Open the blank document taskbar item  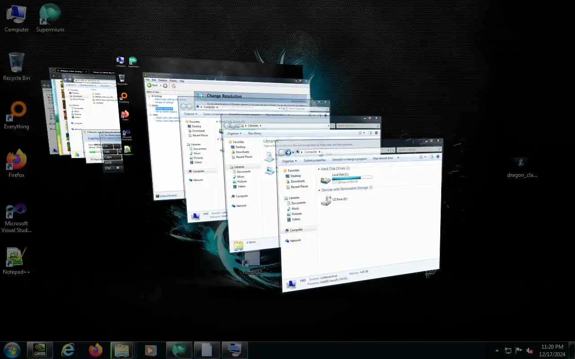(x=207, y=350)
